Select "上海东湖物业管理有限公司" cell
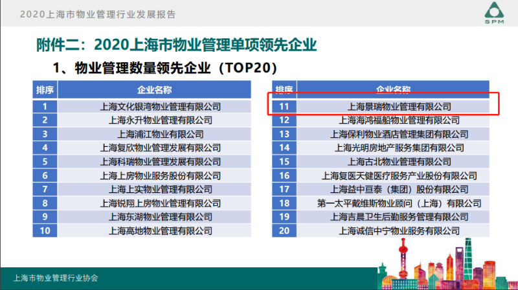Screen dimensions: 518x290 click(x=154, y=217)
